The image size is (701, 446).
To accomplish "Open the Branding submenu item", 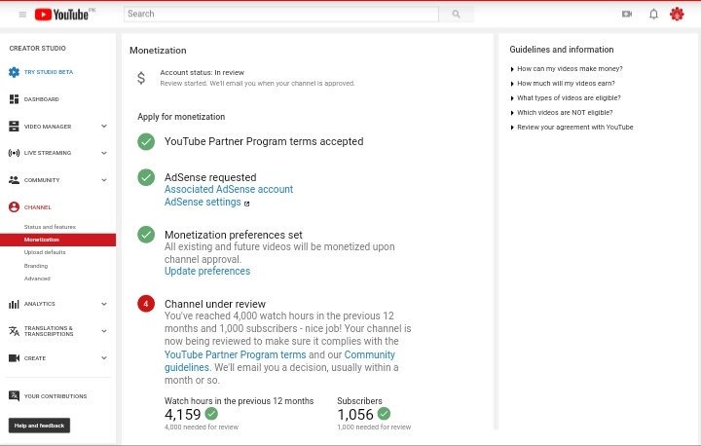I will click(x=36, y=266).
